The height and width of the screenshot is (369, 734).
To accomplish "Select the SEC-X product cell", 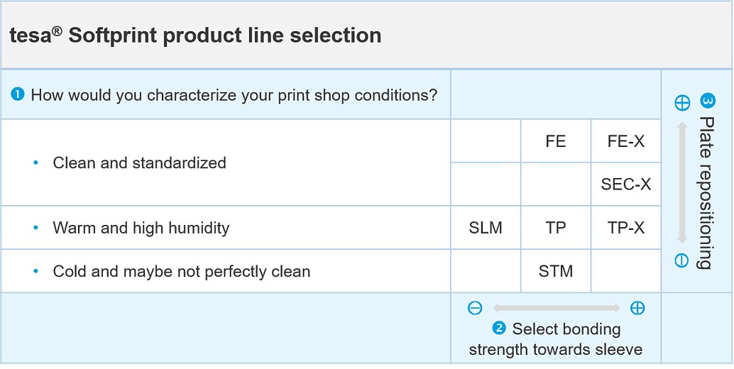I will click(626, 184).
